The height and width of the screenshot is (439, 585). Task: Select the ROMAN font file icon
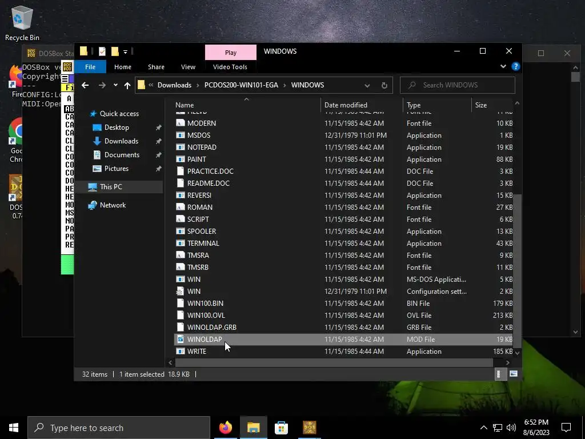pyautogui.click(x=180, y=207)
